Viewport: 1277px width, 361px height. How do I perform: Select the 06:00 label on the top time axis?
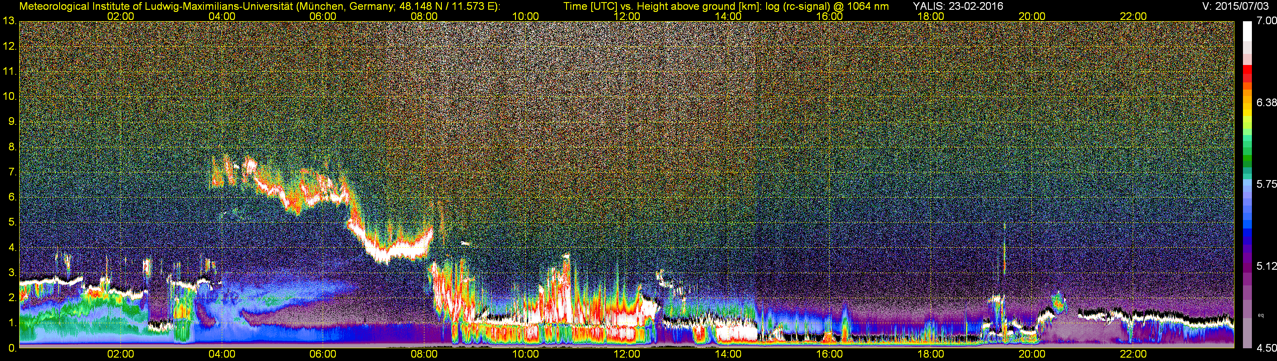(323, 16)
